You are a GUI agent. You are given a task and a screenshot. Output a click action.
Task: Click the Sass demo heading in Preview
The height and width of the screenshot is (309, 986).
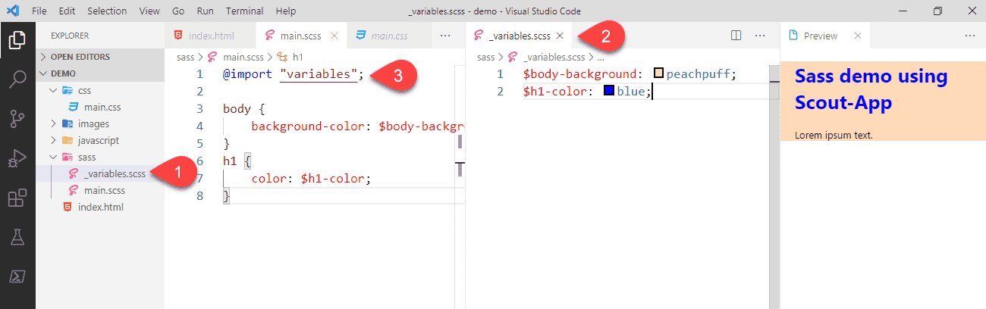pyautogui.click(x=871, y=89)
